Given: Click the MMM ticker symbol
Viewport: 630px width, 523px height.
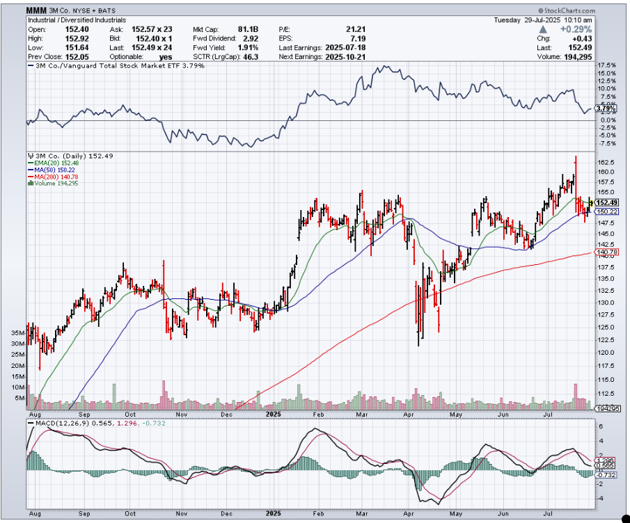Looking at the screenshot, I should tap(37, 10).
